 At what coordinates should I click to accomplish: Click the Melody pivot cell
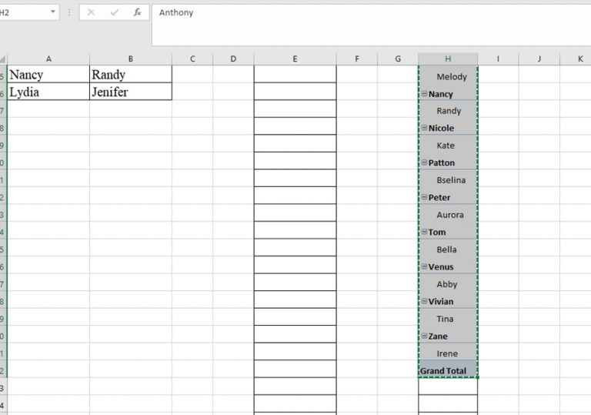pyautogui.click(x=448, y=75)
